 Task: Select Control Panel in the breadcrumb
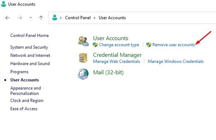pyautogui.click(x=78, y=18)
